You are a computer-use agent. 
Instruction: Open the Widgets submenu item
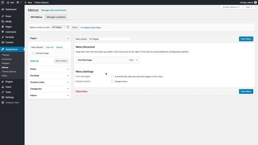[x=6, y=63]
